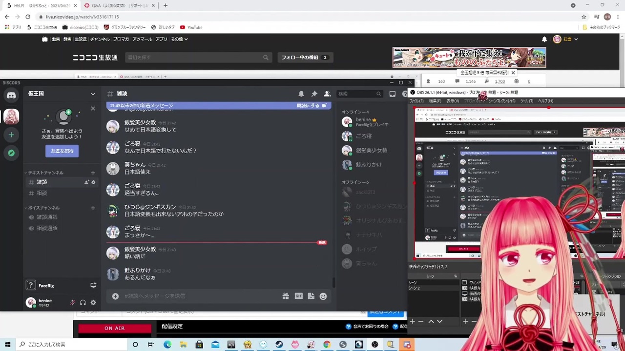Viewport: 625px width, 351px height.
Task: Click the ひつじ@ジンギスカン message username
Action: (150, 207)
